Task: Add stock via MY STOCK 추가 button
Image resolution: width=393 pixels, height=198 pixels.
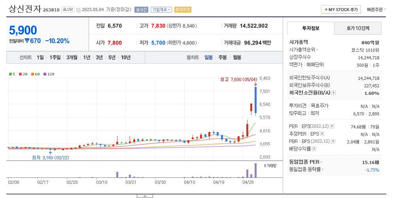Action: click(x=341, y=9)
